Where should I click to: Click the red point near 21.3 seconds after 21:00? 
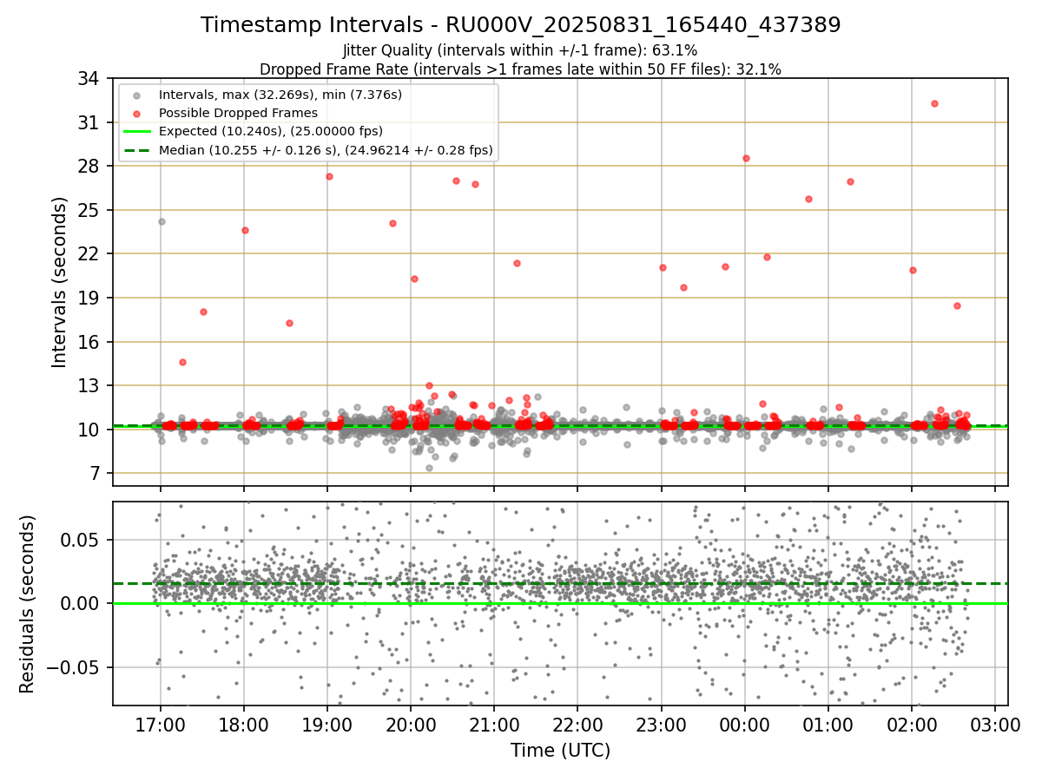[517, 263]
